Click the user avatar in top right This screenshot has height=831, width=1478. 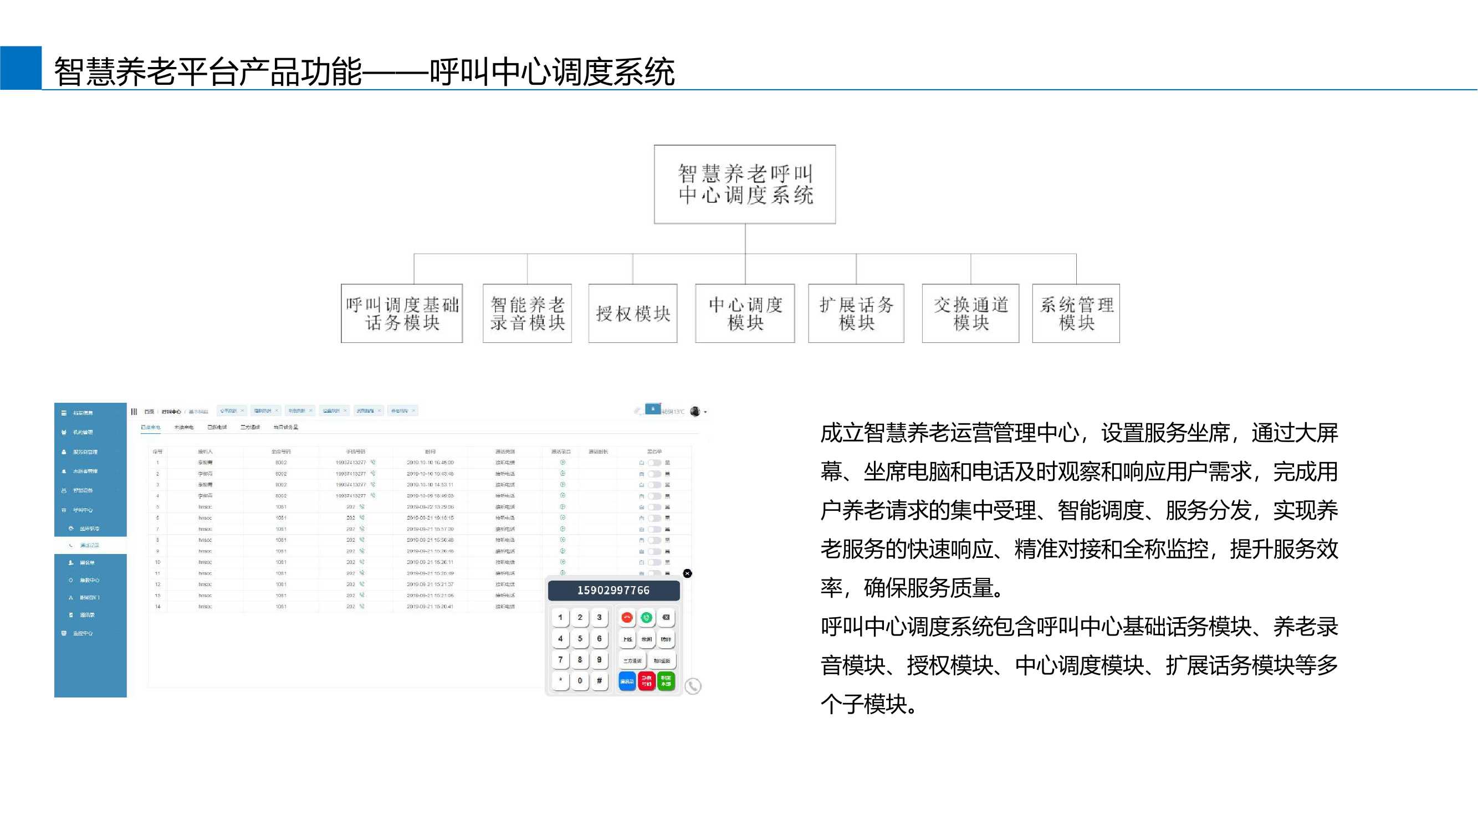695,411
